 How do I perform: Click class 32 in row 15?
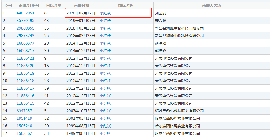46,118
